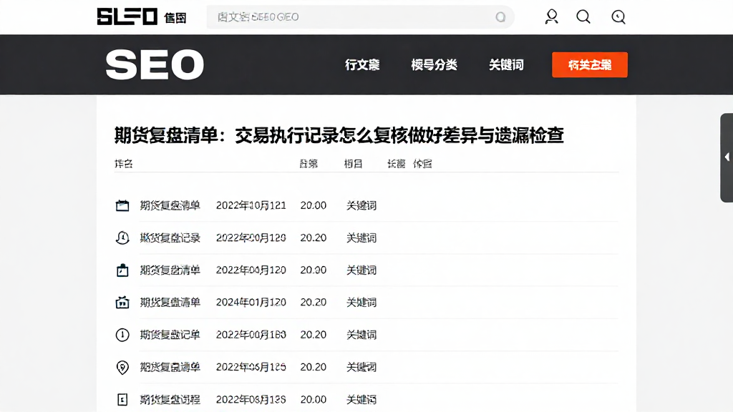
Task: Click the 关键词 tag in the 2022年08月 row
Action: 361,399
